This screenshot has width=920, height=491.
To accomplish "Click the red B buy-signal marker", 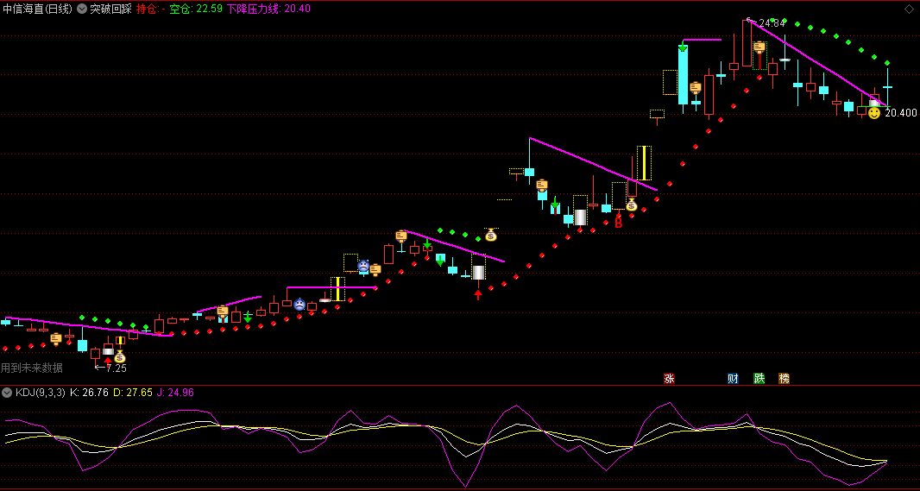I will click(618, 223).
